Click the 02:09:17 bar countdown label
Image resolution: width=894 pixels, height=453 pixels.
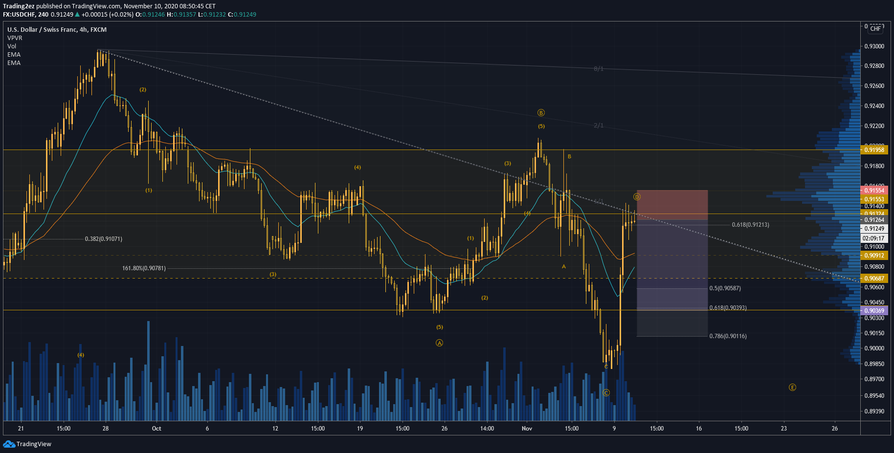(x=874, y=238)
